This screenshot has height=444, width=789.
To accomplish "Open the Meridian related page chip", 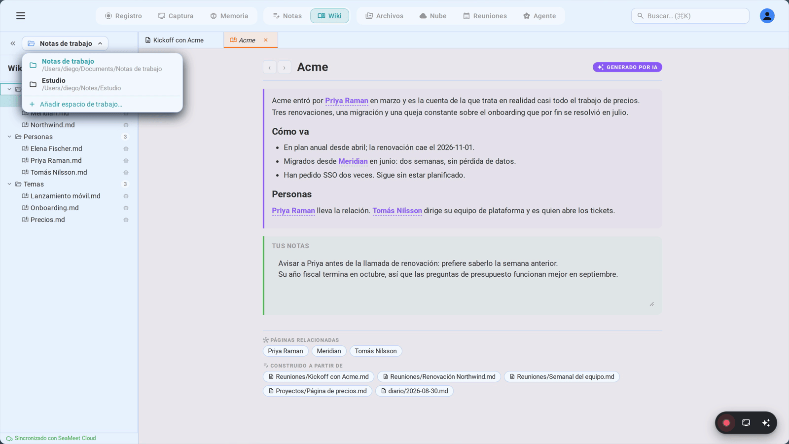I will click(x=329, y=351).
